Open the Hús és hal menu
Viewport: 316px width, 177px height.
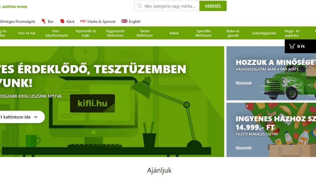point(27,33)
